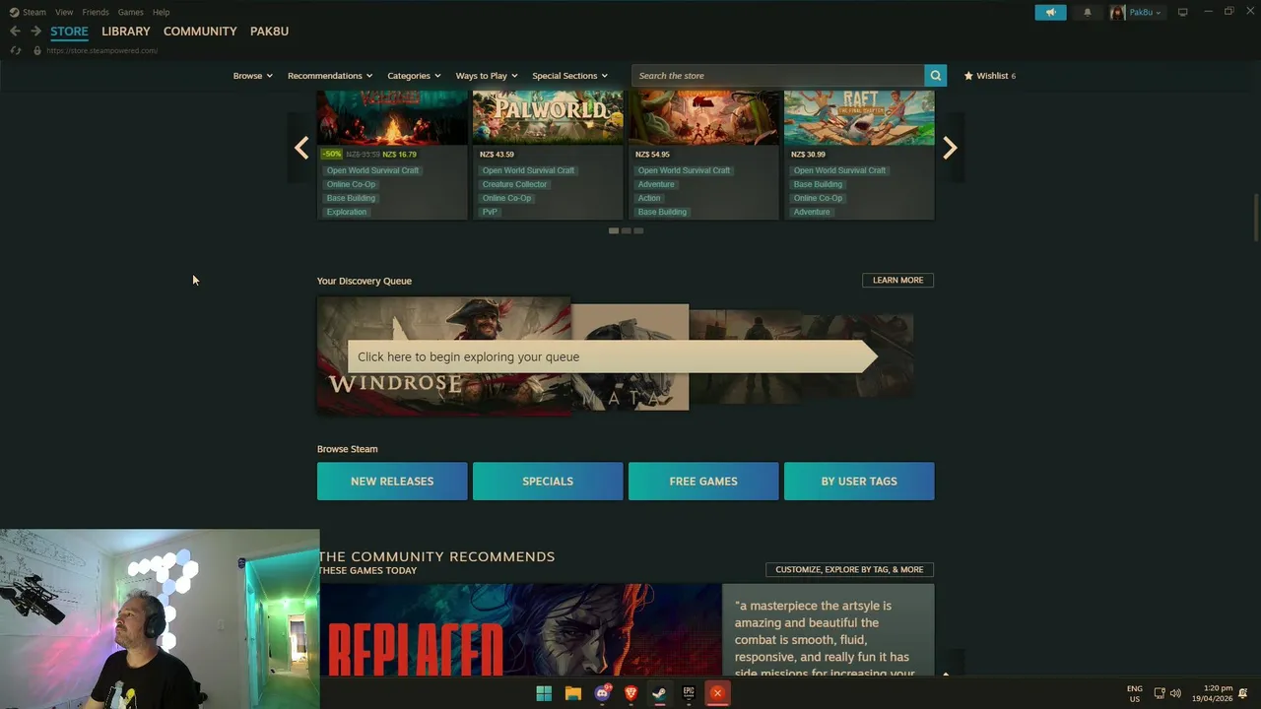Expand the Special Sections dropdown
Screen dimensions: 1261x709
(569, 76)
